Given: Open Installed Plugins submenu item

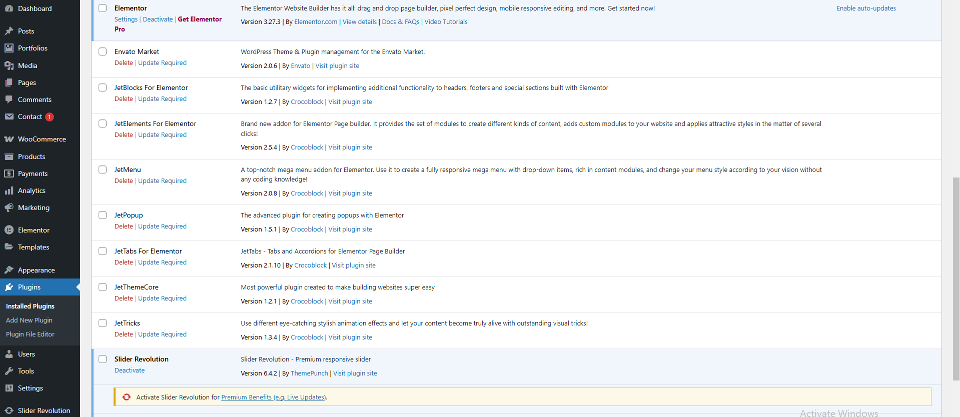Looking at the screenshot, I should point(30,306).
